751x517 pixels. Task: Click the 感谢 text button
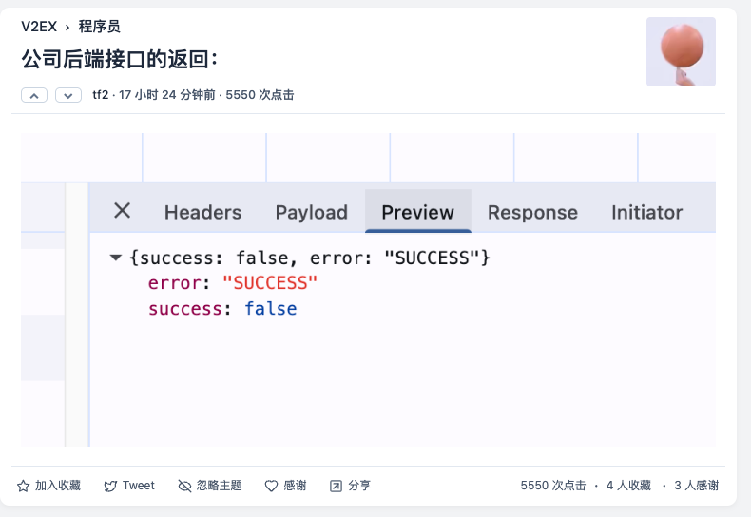click(x=295, y=486)
